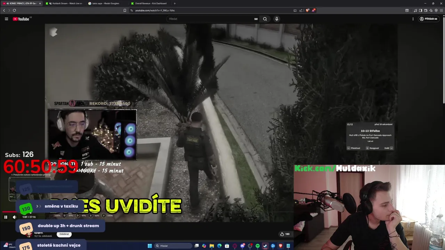This screenshot has width=445, height=250.
Task: Go forward in browser history
Action: 9,10
